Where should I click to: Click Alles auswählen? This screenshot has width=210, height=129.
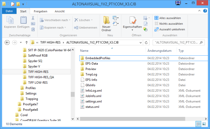tap(170, 18)
